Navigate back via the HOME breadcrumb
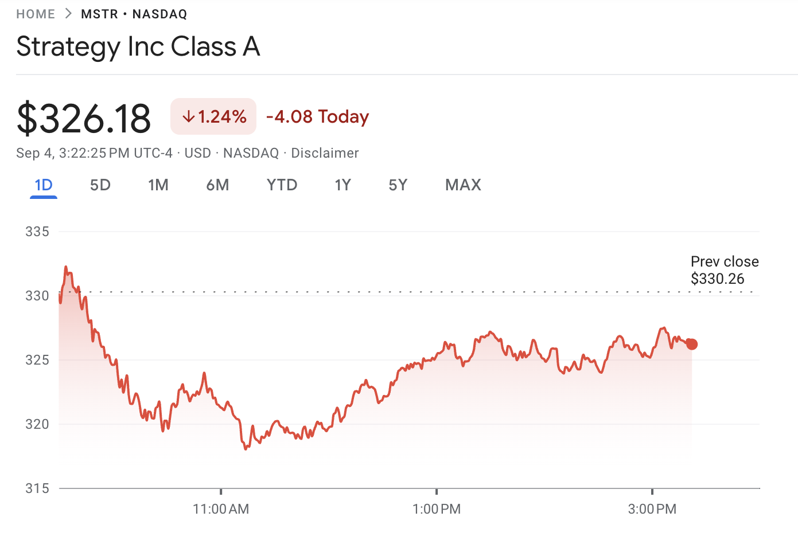The width and height of the screenshot is (798, 536). click(x=36, y=13)
